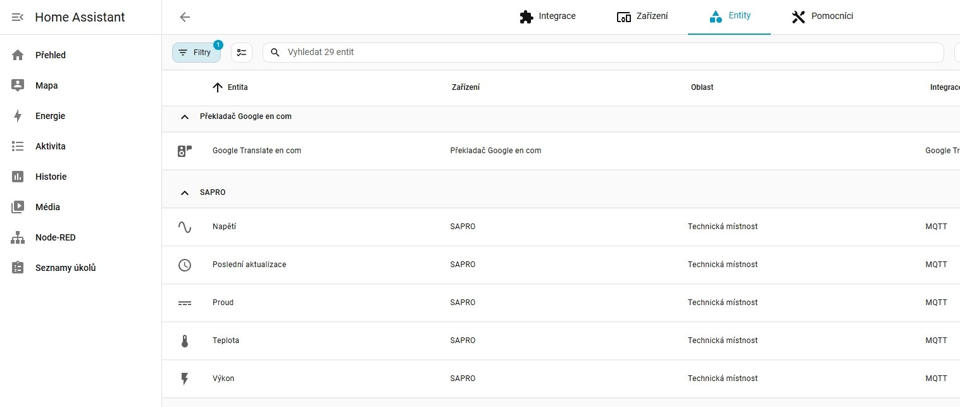Click the Poslední aktualizace clock icon
The width and height of the screenshot is (960, 407).
[x=185, y=265]
